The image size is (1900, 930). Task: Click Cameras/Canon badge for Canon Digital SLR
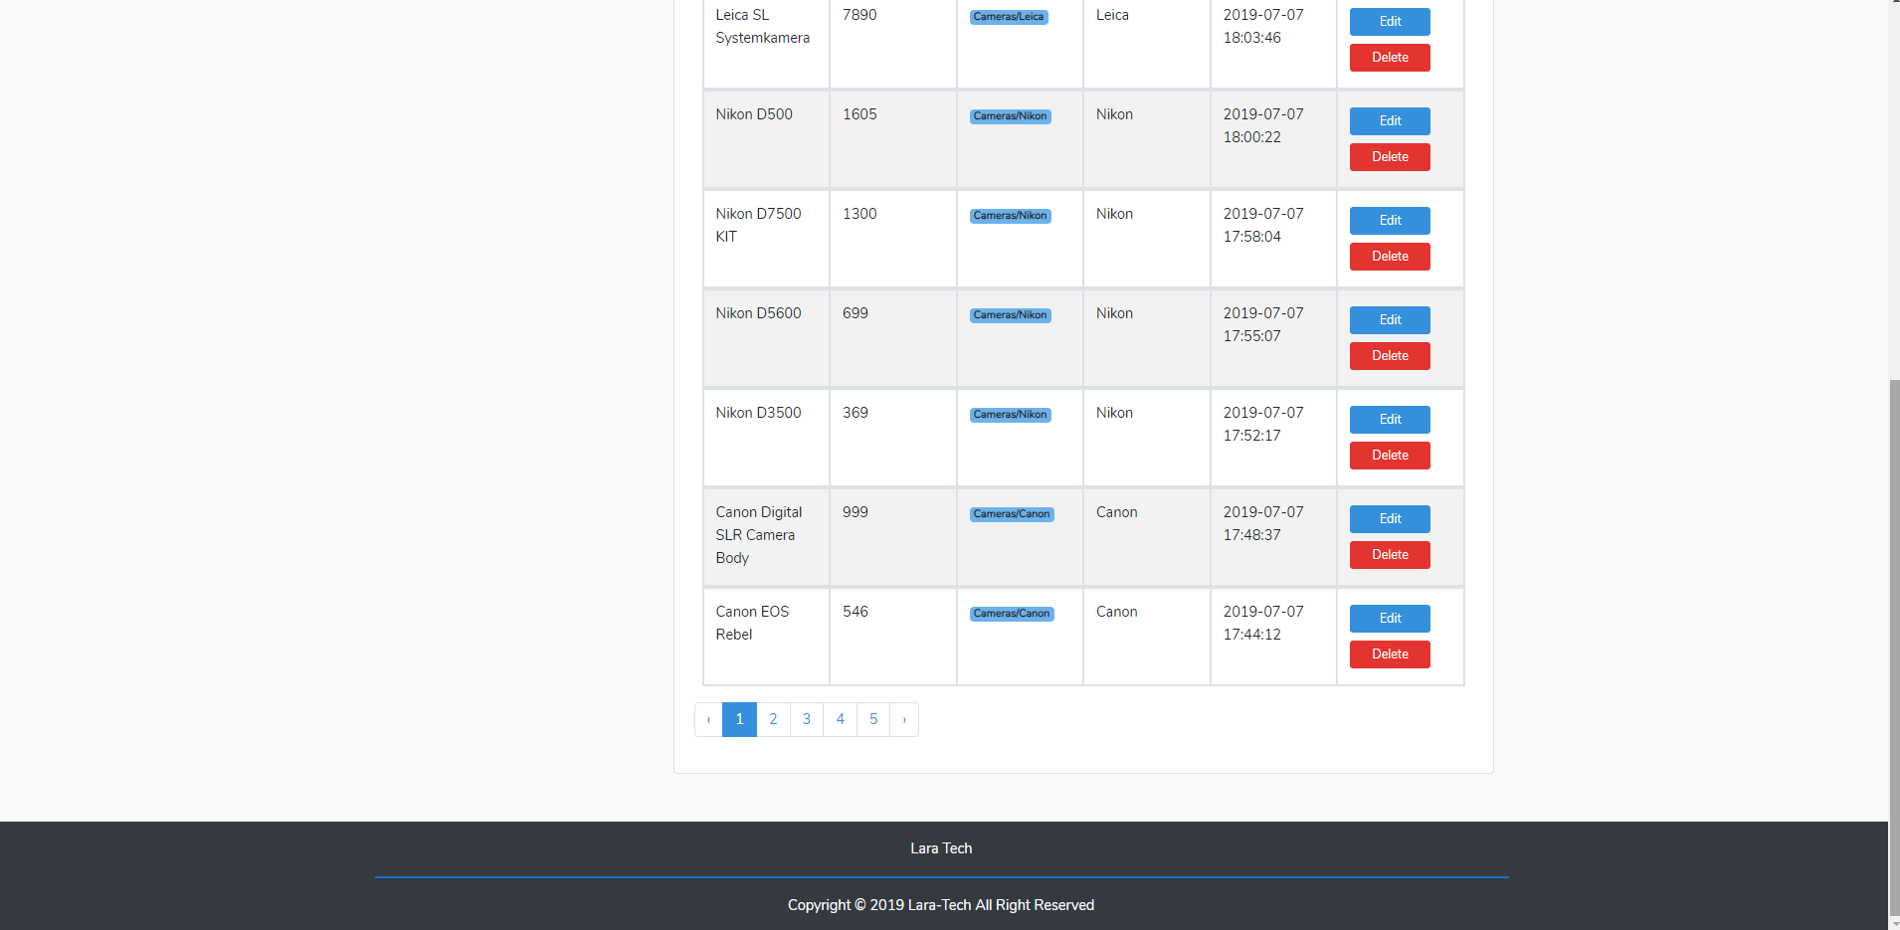1012,514
